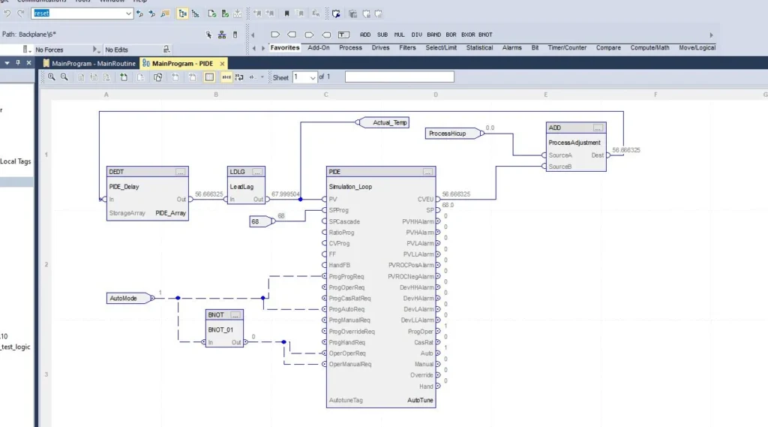Insert a Text Box element
Screen dimensions: 768x427
tap(343, 35)
